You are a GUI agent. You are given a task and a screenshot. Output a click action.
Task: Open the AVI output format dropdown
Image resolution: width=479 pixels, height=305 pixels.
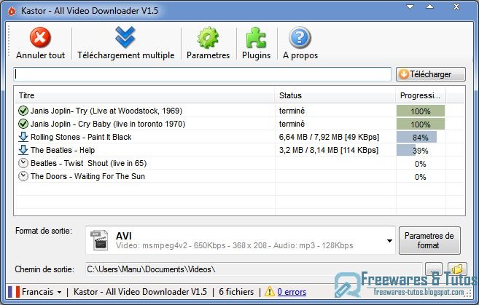(389, 241)
